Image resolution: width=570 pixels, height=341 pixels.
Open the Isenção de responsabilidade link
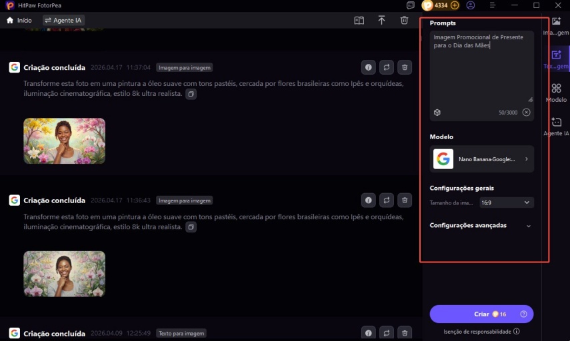pos(481,331)
